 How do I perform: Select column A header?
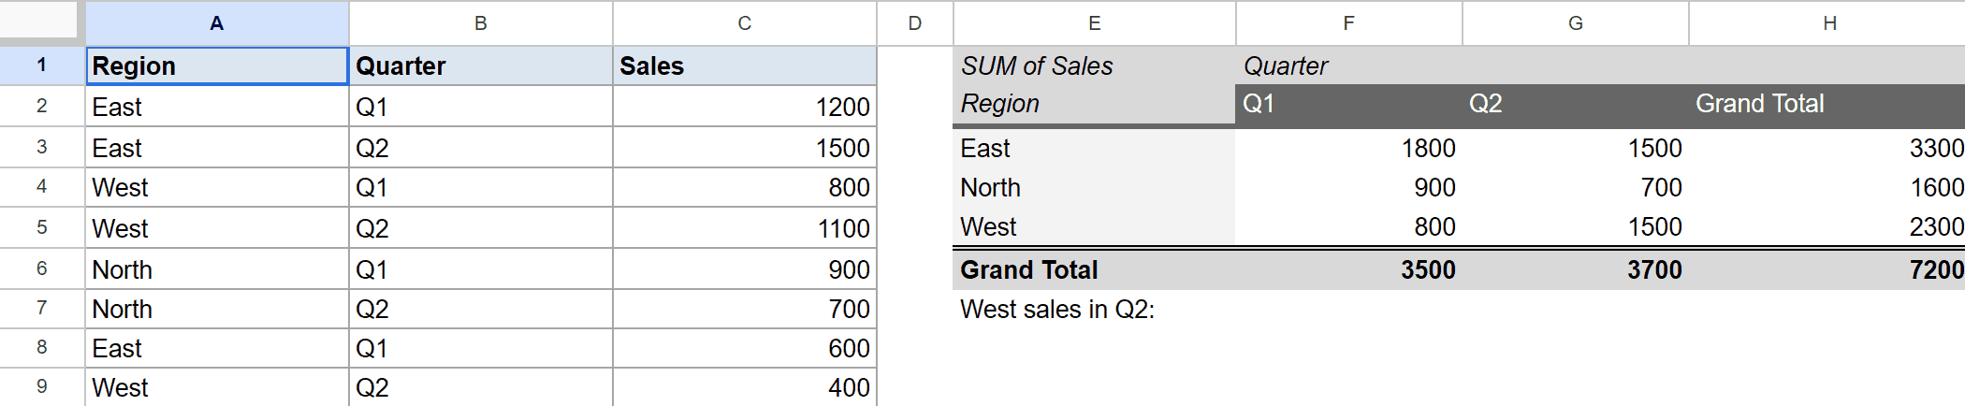click(217, 23)
